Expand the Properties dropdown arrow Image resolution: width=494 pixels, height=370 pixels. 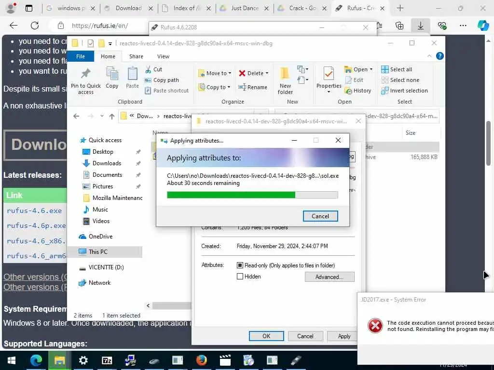pyautogui.click(x=329, y=92)
